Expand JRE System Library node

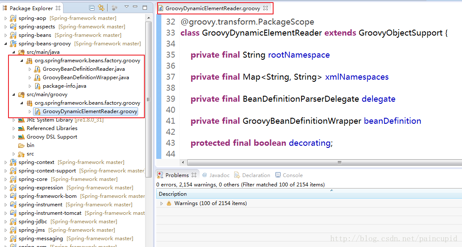[14, 120]
